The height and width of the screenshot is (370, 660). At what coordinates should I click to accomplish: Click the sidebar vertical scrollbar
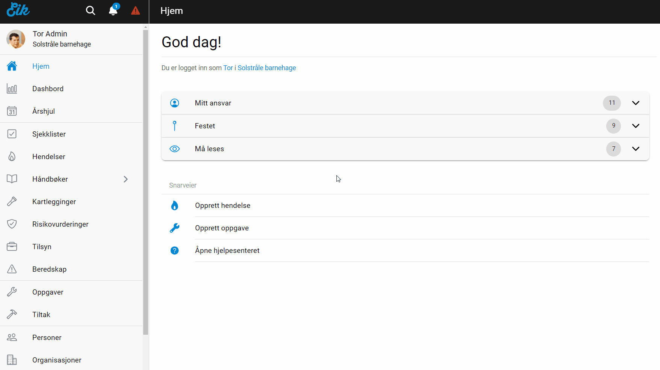point(145,180)
